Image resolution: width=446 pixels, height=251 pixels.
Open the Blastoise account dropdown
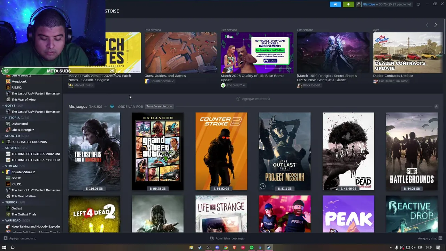(x=370, y=4)
